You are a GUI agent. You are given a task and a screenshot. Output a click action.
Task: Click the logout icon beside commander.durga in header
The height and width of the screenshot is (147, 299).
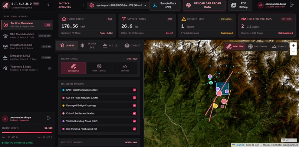pyautogui.click(x=291, y=5)
